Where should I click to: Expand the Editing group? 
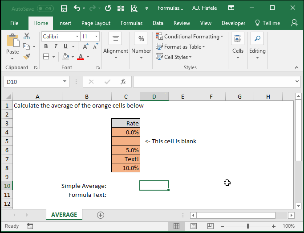[257, 46]
